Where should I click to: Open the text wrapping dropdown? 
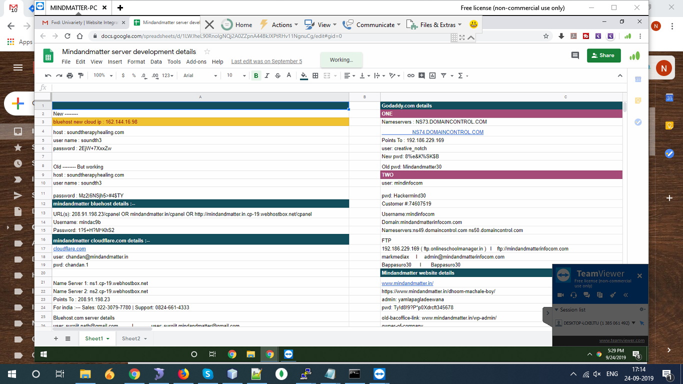coord(379,75)
